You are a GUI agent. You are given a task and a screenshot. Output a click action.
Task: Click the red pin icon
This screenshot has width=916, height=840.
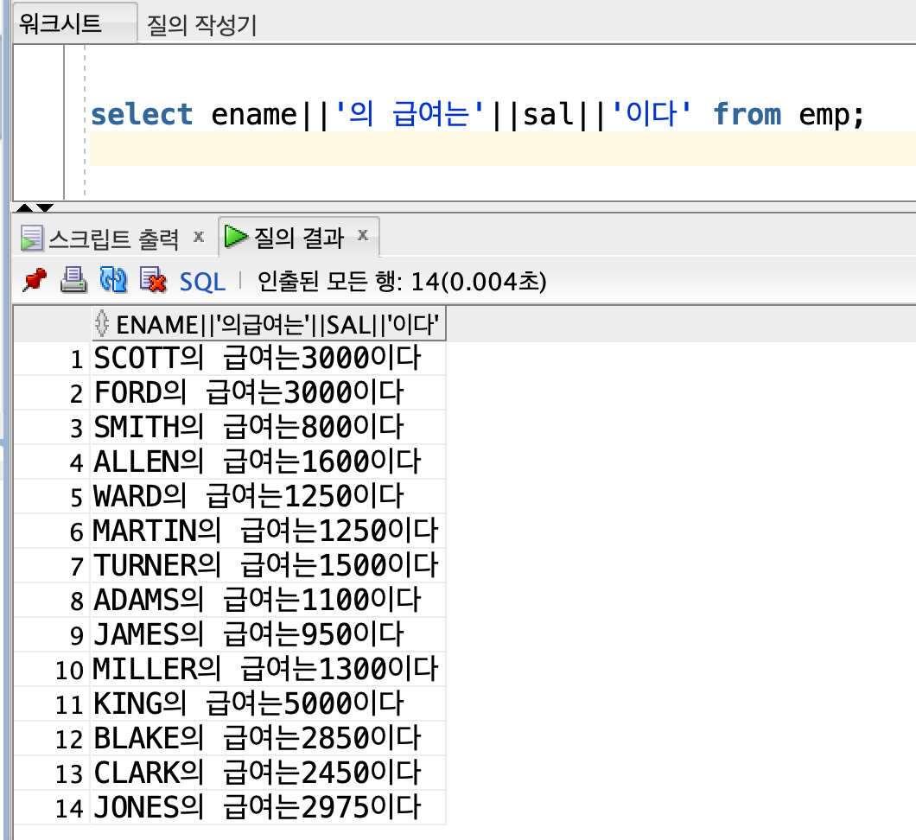click(x=35, y=280)
